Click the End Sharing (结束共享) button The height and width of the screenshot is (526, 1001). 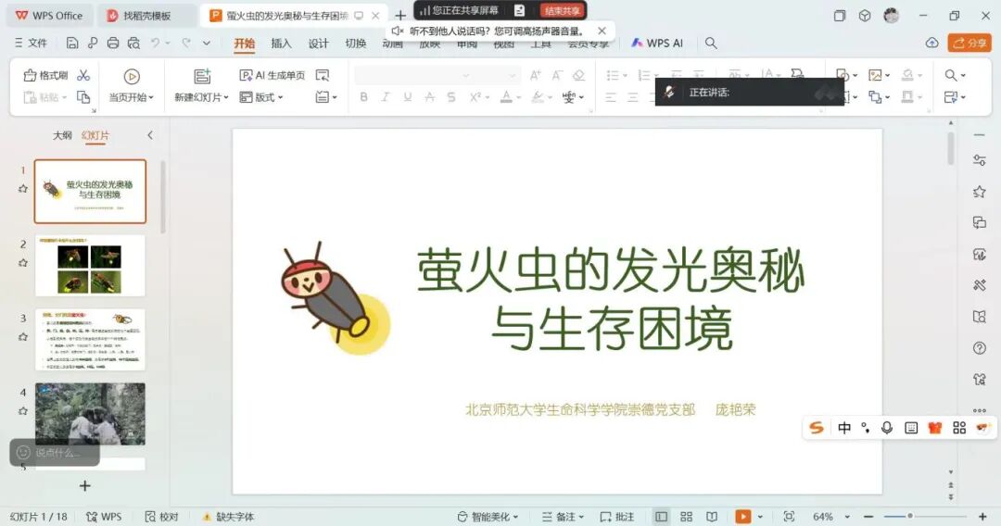tap(562, 10)
